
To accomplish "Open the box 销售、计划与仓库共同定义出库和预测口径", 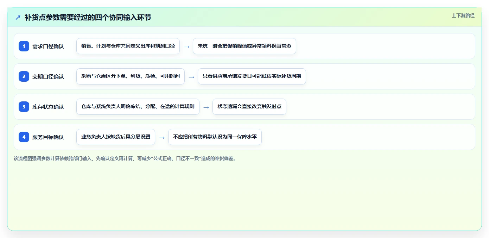I will point(128,46).
